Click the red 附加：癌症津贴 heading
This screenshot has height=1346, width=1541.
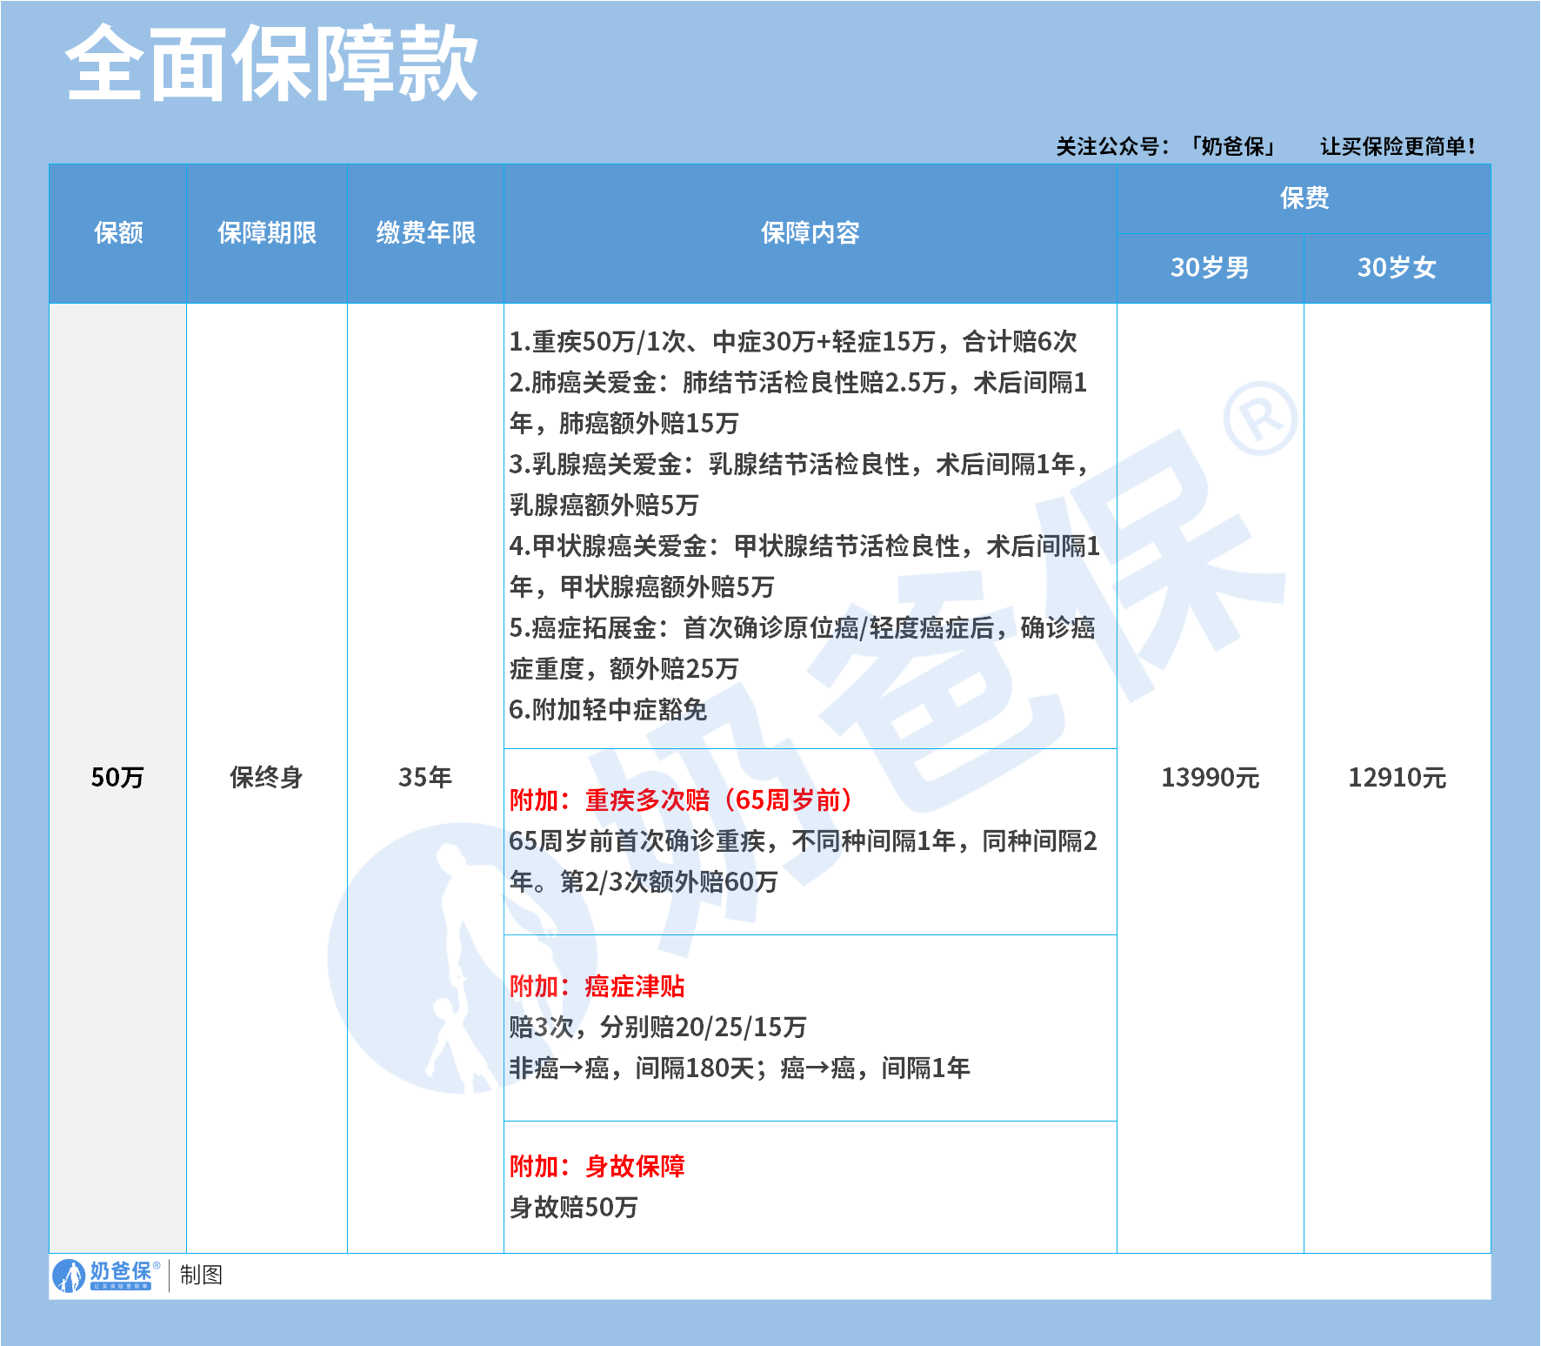[x=597, y=987]
